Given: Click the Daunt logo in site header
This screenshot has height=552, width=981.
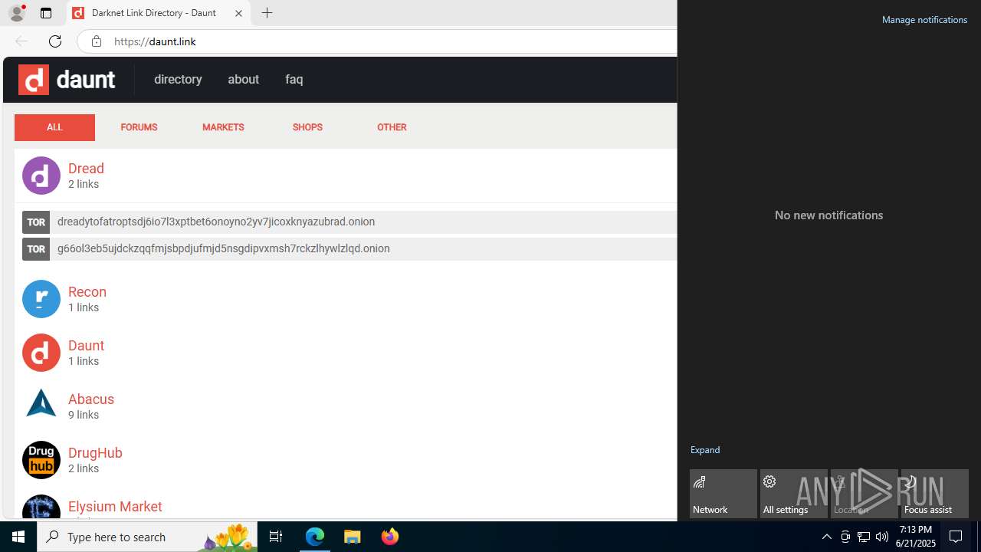Looking at the screenshot, I should pos(67,80).
